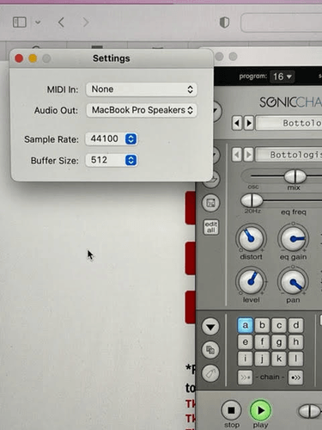This screenshot has width=322, height=430.
Task: Start playback with the green play button
Action: click(x=260, y=410)
